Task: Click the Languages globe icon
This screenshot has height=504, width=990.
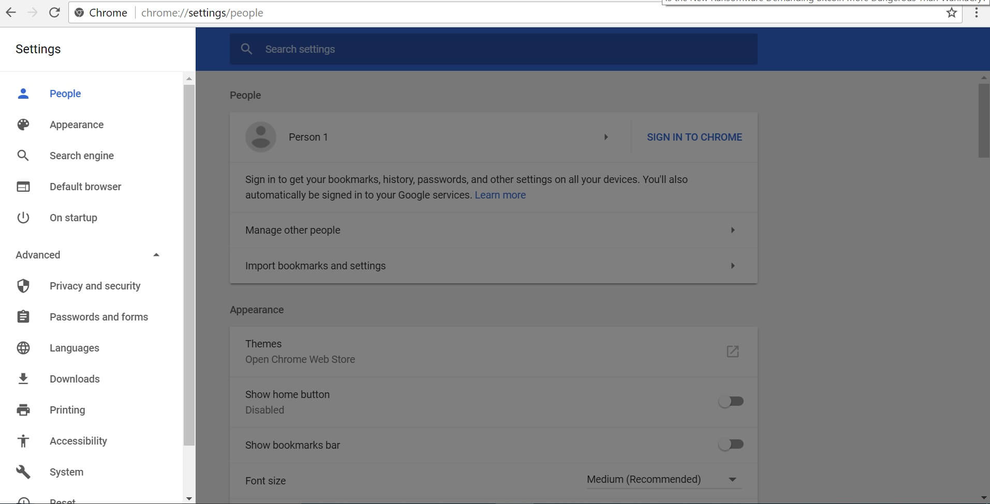Action: [x=23, y=348]
